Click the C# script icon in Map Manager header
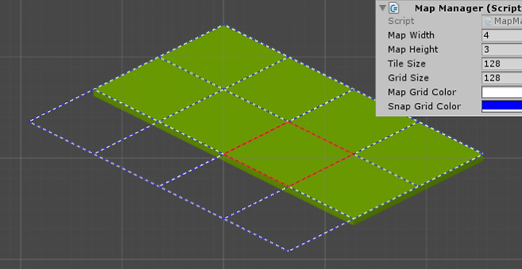This screenshot has height=269, width=522. pos(394,7)
